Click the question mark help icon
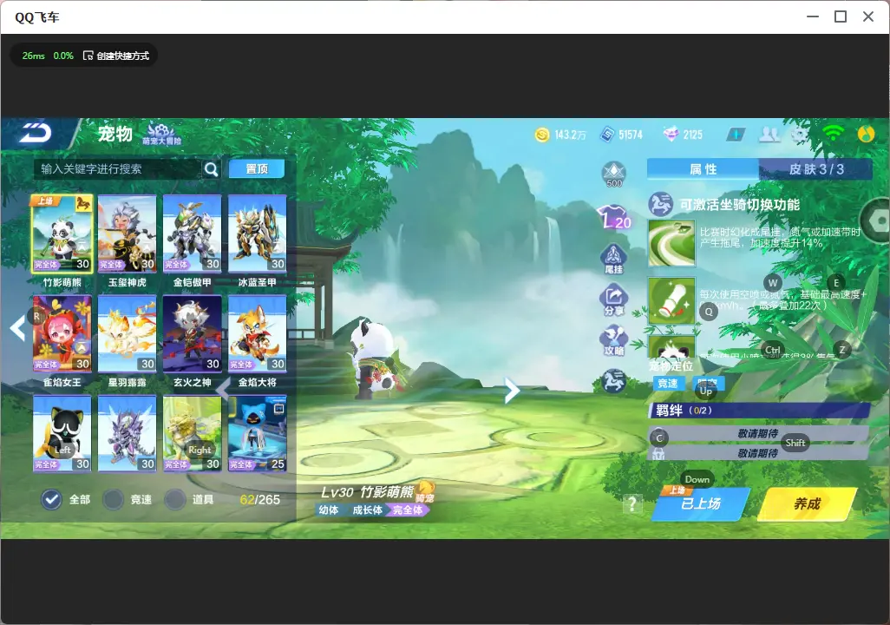Screen dimensions: 890x625 (632, 503)
